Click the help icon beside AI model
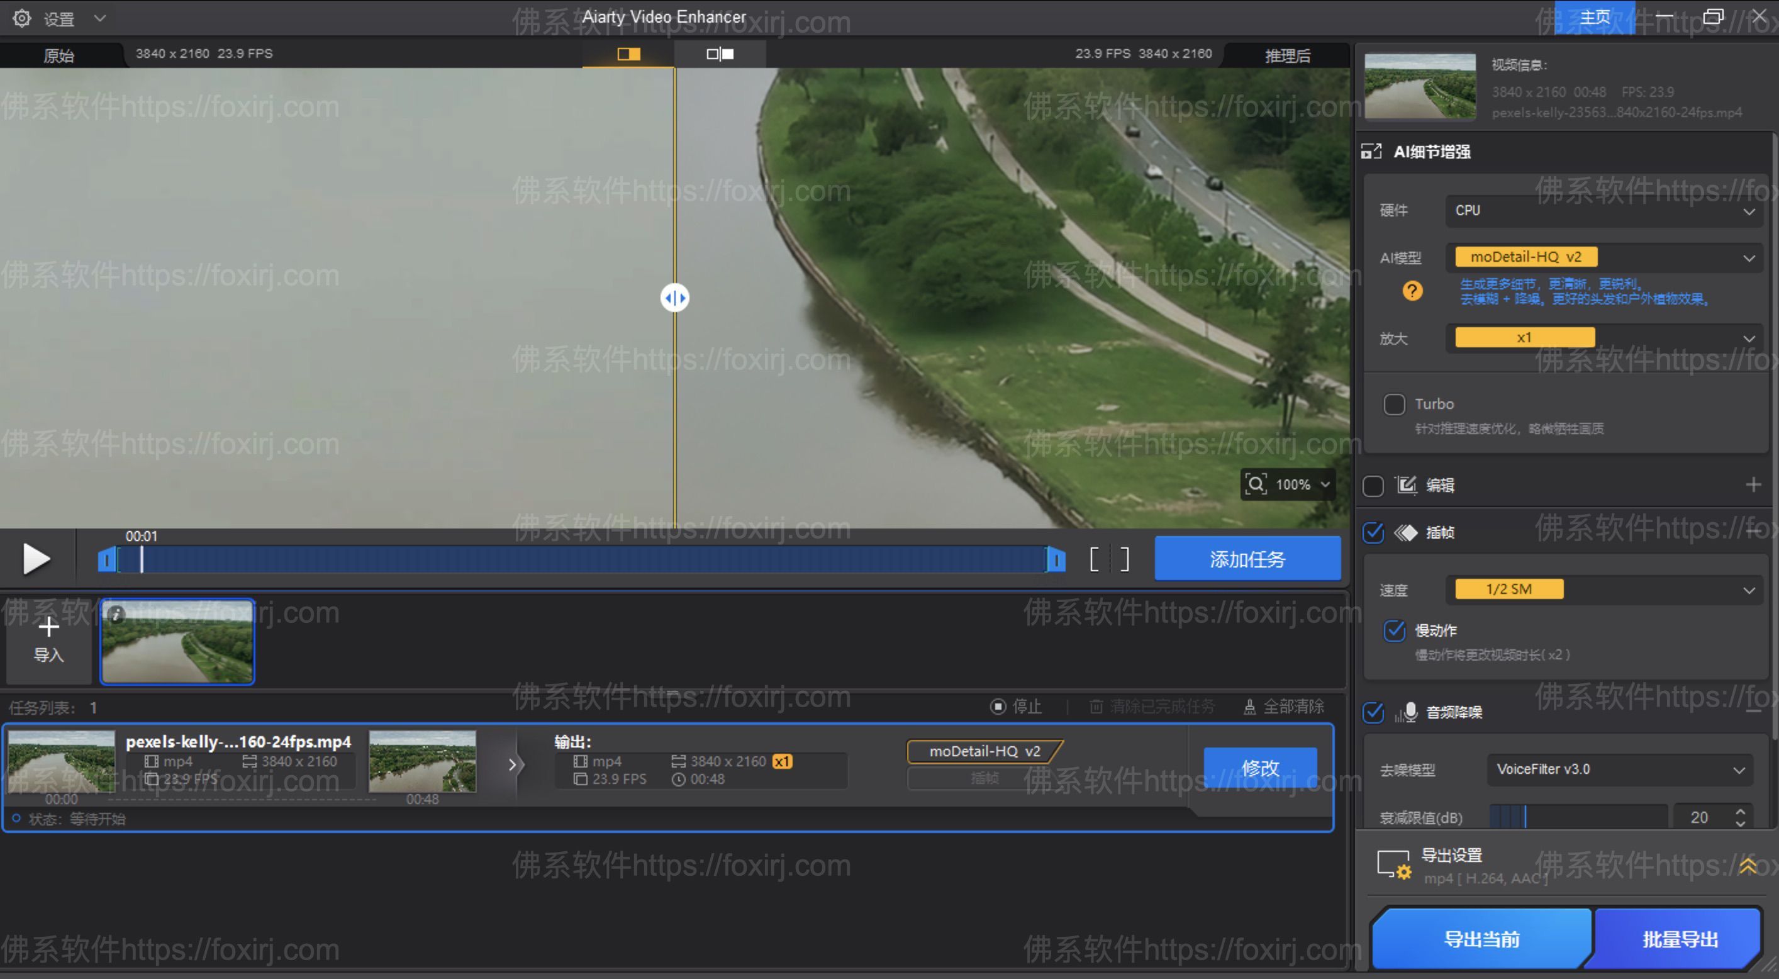 [x=1412, y=292]
